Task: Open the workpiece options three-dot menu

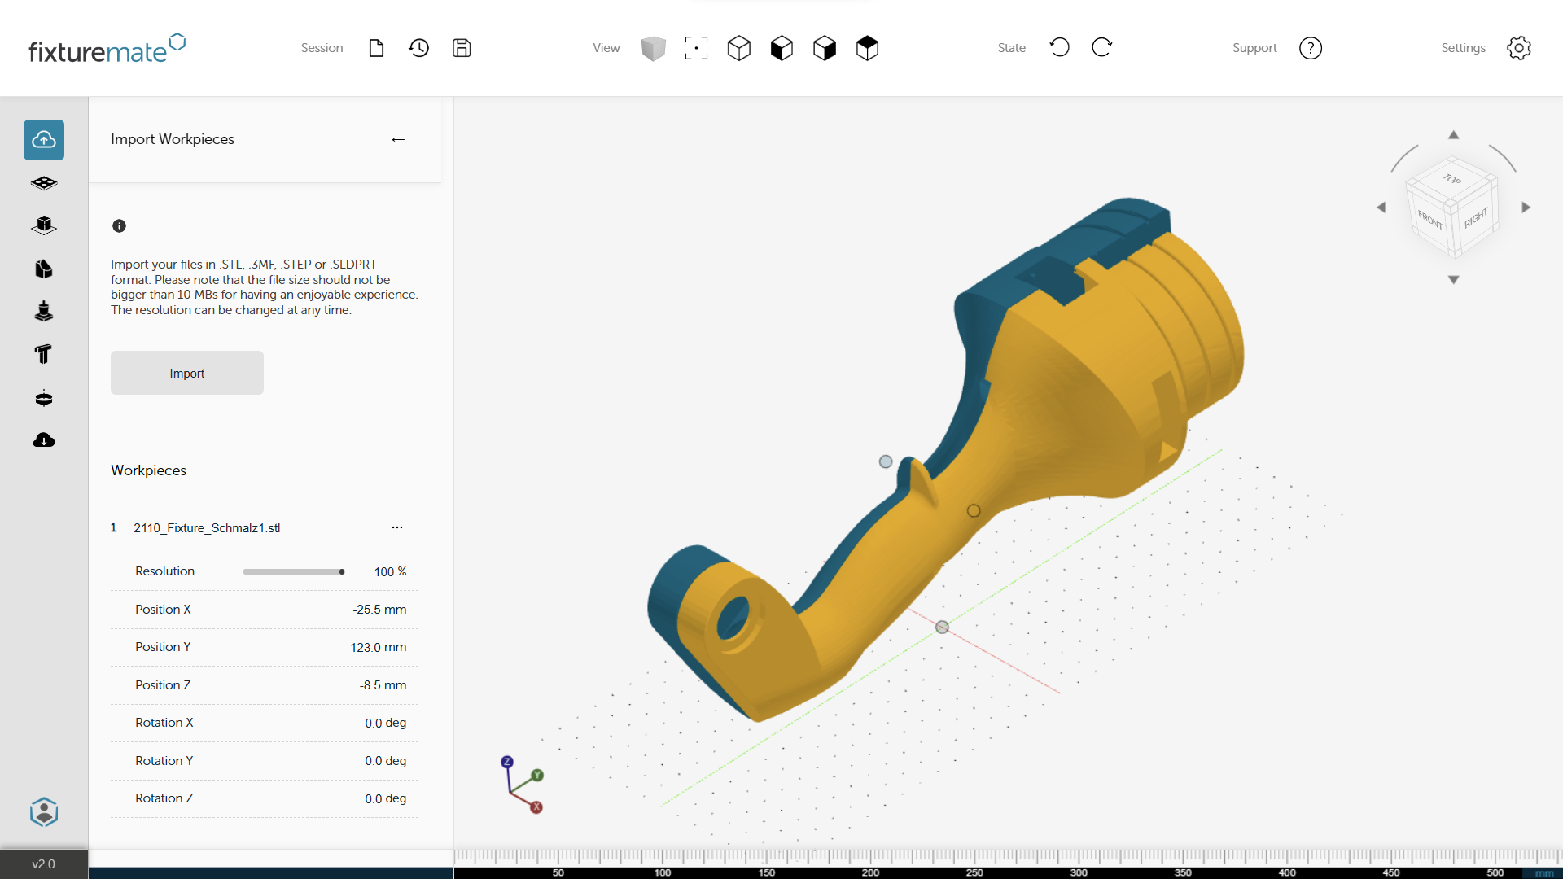Action: click(x=397, y=527)
